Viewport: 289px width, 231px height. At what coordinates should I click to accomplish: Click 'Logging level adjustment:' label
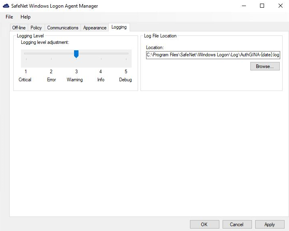coord(45,42)
